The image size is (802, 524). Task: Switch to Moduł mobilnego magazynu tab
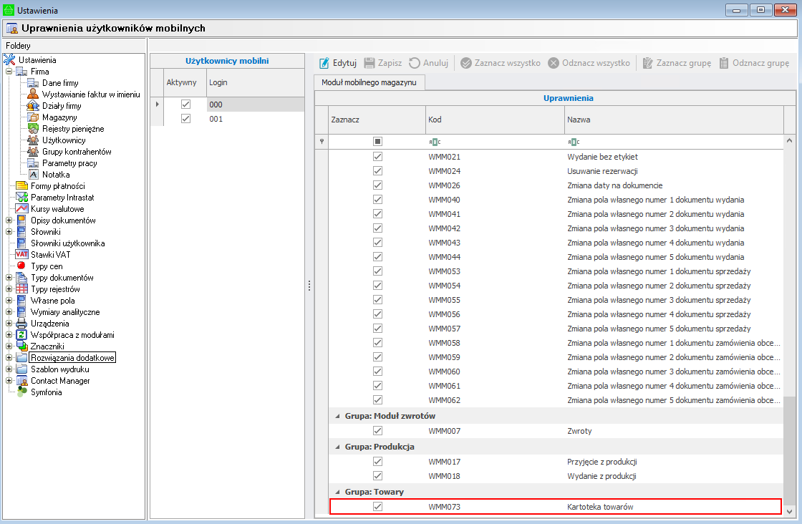pos(369,82)
